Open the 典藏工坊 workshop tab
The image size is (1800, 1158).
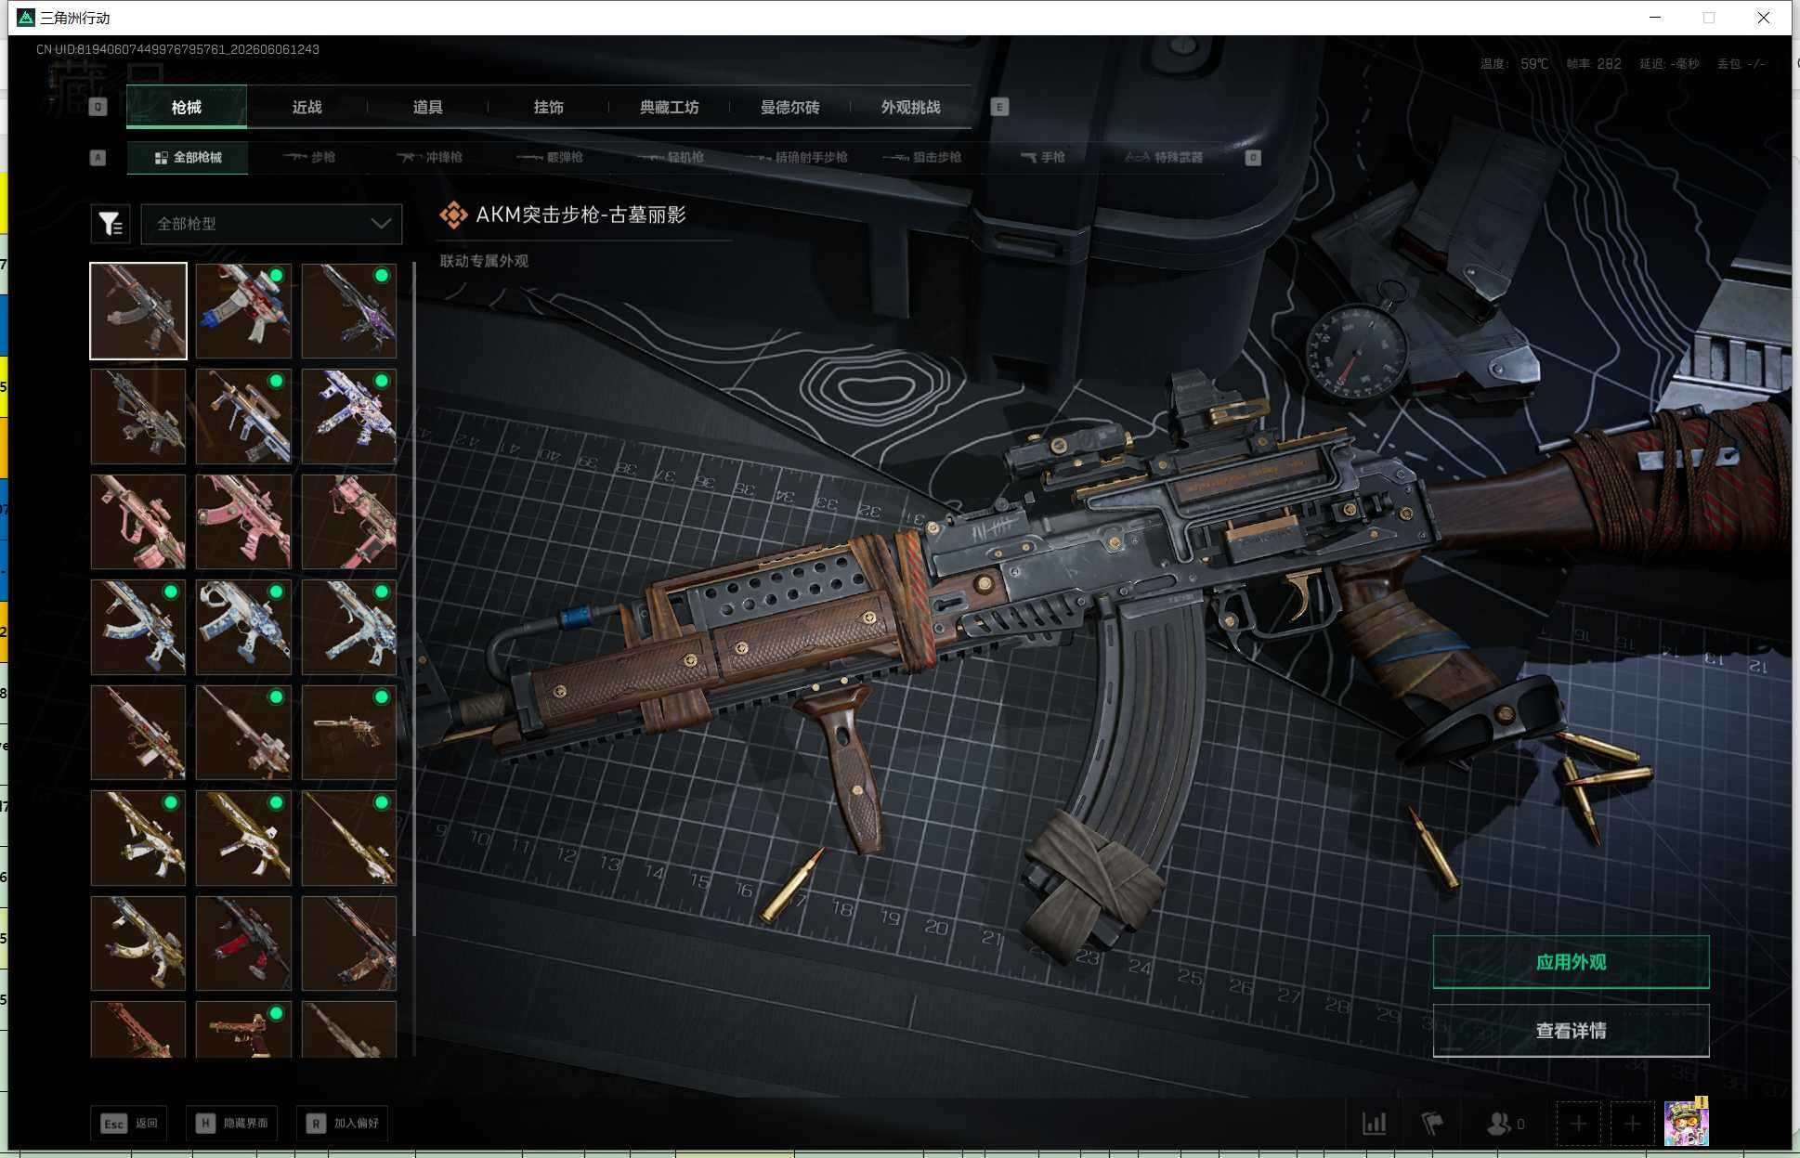670,107
